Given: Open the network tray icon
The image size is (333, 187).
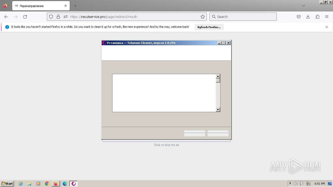Looking at the screenshot, I should [x=308, y=184].
